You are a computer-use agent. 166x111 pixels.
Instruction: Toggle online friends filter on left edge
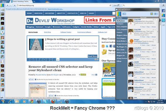point(3,10)
